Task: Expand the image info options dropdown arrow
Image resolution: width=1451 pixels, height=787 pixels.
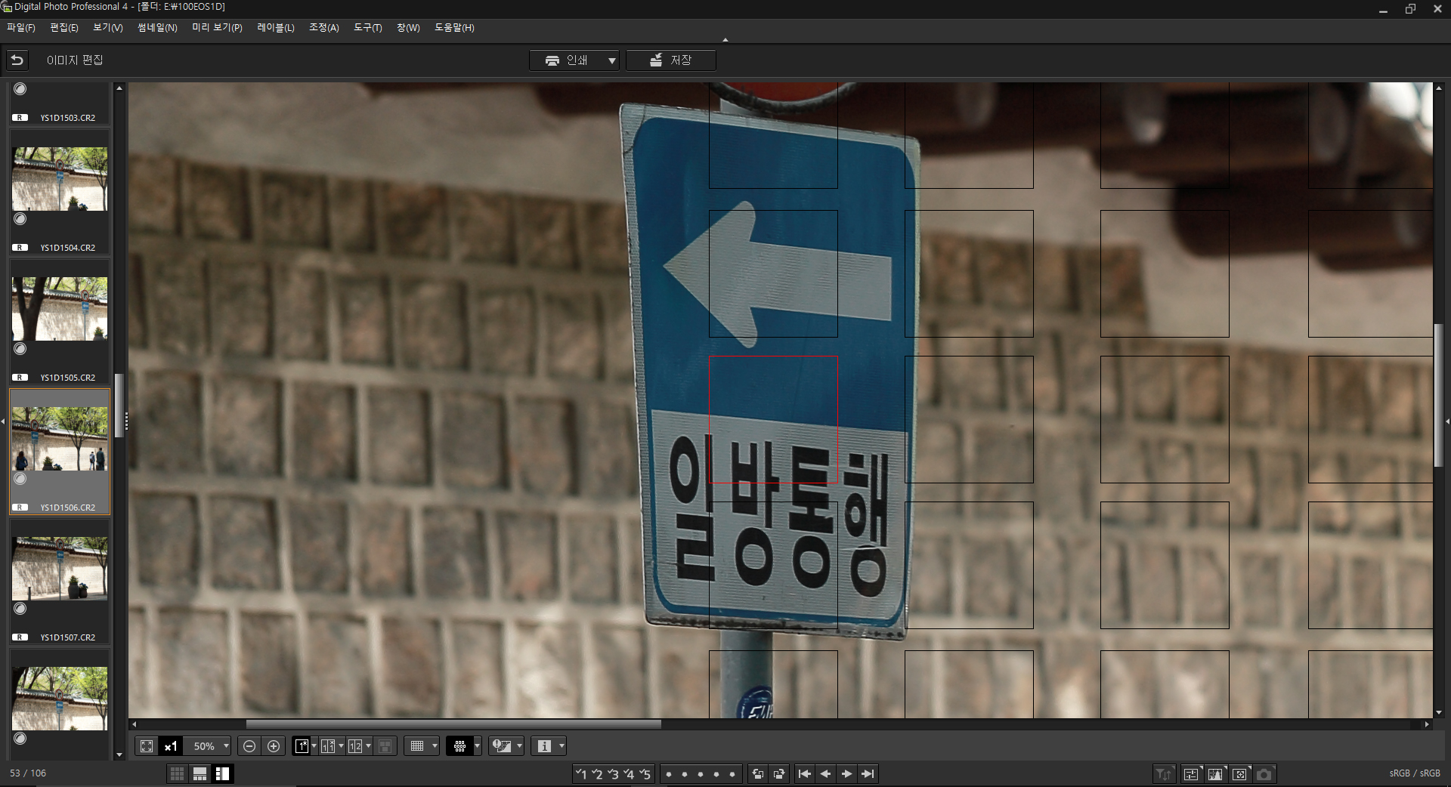Action: pyautogui.click(x=562, y=746)
